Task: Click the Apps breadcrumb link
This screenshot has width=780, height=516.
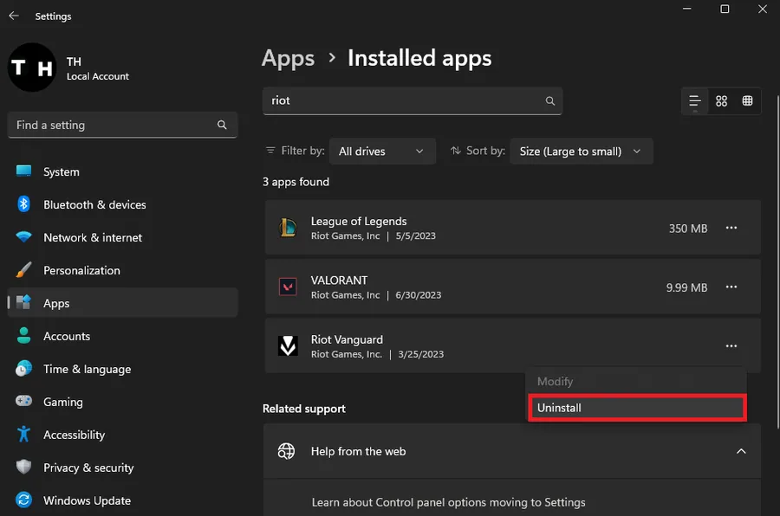Action: pos(288,59)
